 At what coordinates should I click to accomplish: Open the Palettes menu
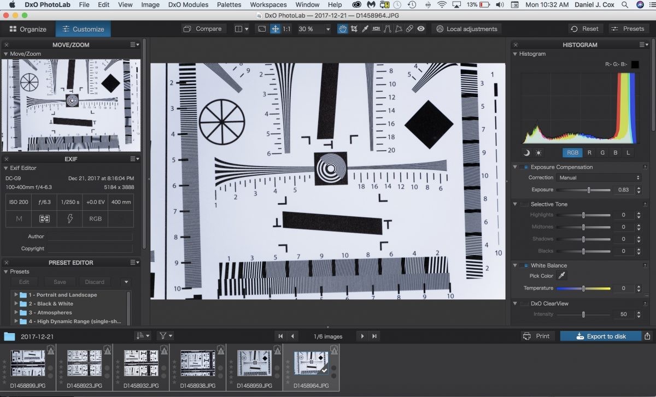pyautogui.click(x=229, y=5)
